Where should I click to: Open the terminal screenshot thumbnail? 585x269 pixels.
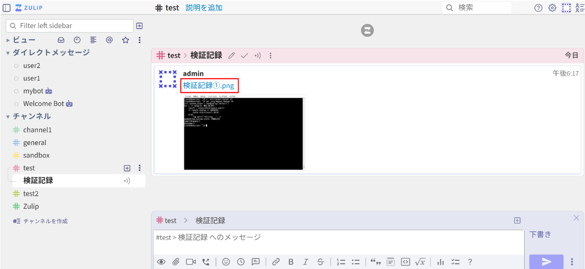[243, 132]
